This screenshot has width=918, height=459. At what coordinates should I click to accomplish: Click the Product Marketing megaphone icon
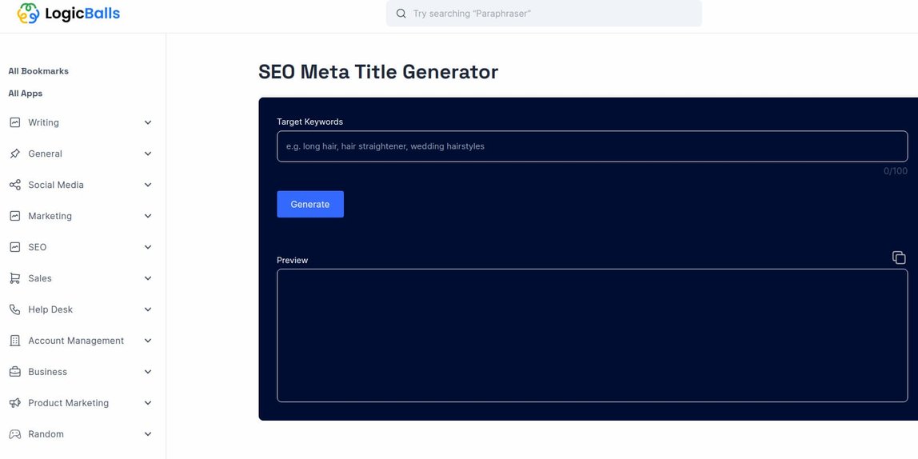tap(15, 403)
